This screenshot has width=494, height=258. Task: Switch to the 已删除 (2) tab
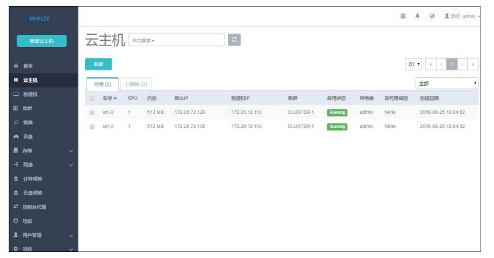(136, 84)
